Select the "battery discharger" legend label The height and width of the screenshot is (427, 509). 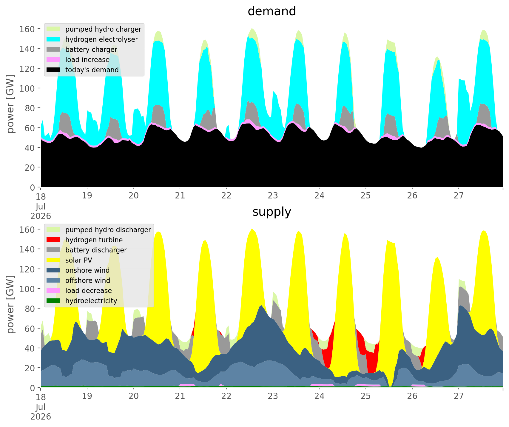[96, 250]
